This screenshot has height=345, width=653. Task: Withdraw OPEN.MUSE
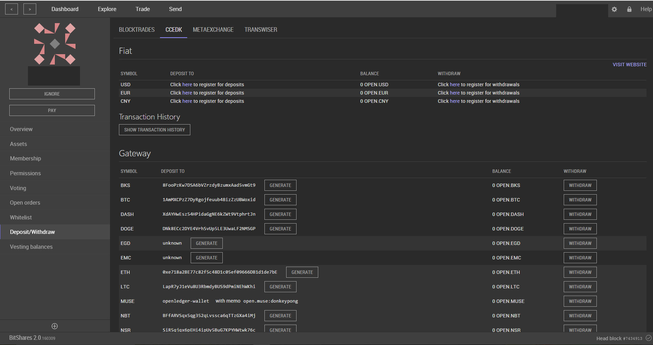(x=580, y=301)
